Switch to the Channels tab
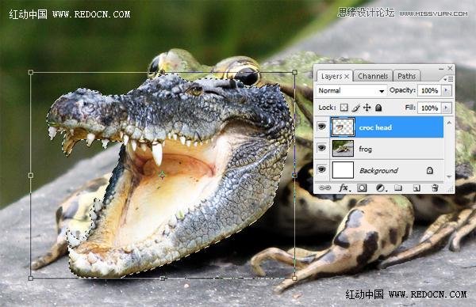 point(373,76)
